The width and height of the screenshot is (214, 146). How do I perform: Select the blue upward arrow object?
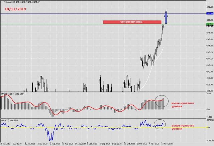[166, 17]
